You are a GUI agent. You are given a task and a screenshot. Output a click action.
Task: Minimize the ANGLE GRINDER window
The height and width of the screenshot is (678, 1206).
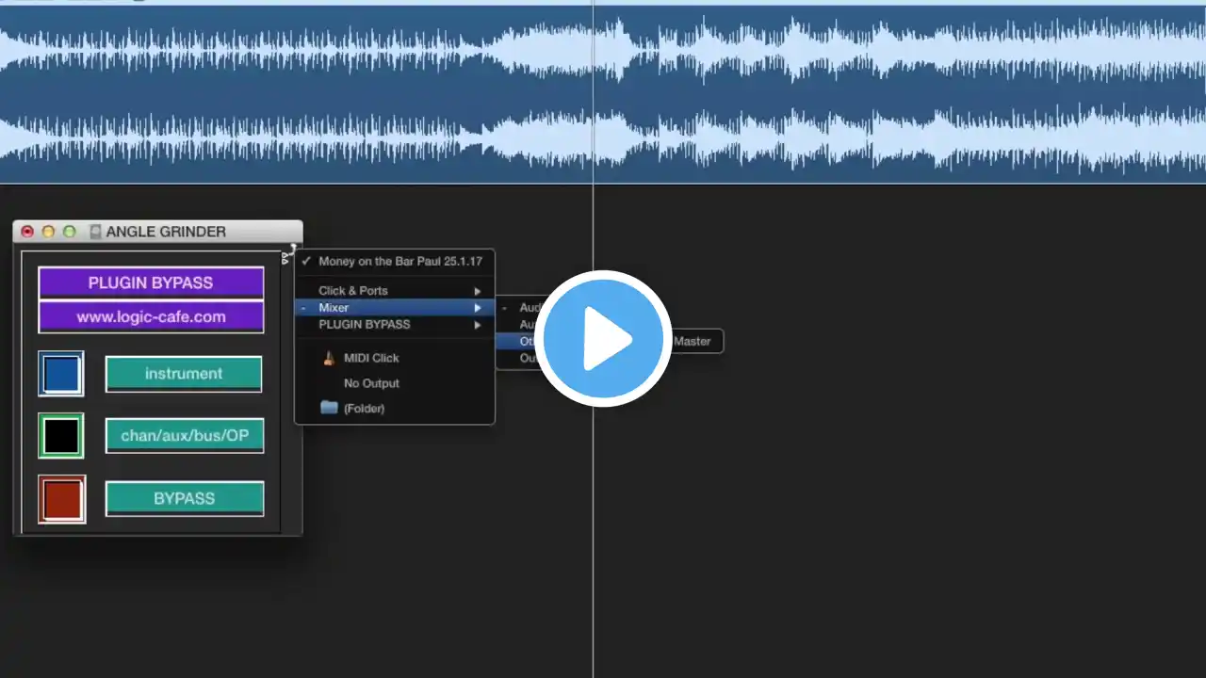(48, 232)
